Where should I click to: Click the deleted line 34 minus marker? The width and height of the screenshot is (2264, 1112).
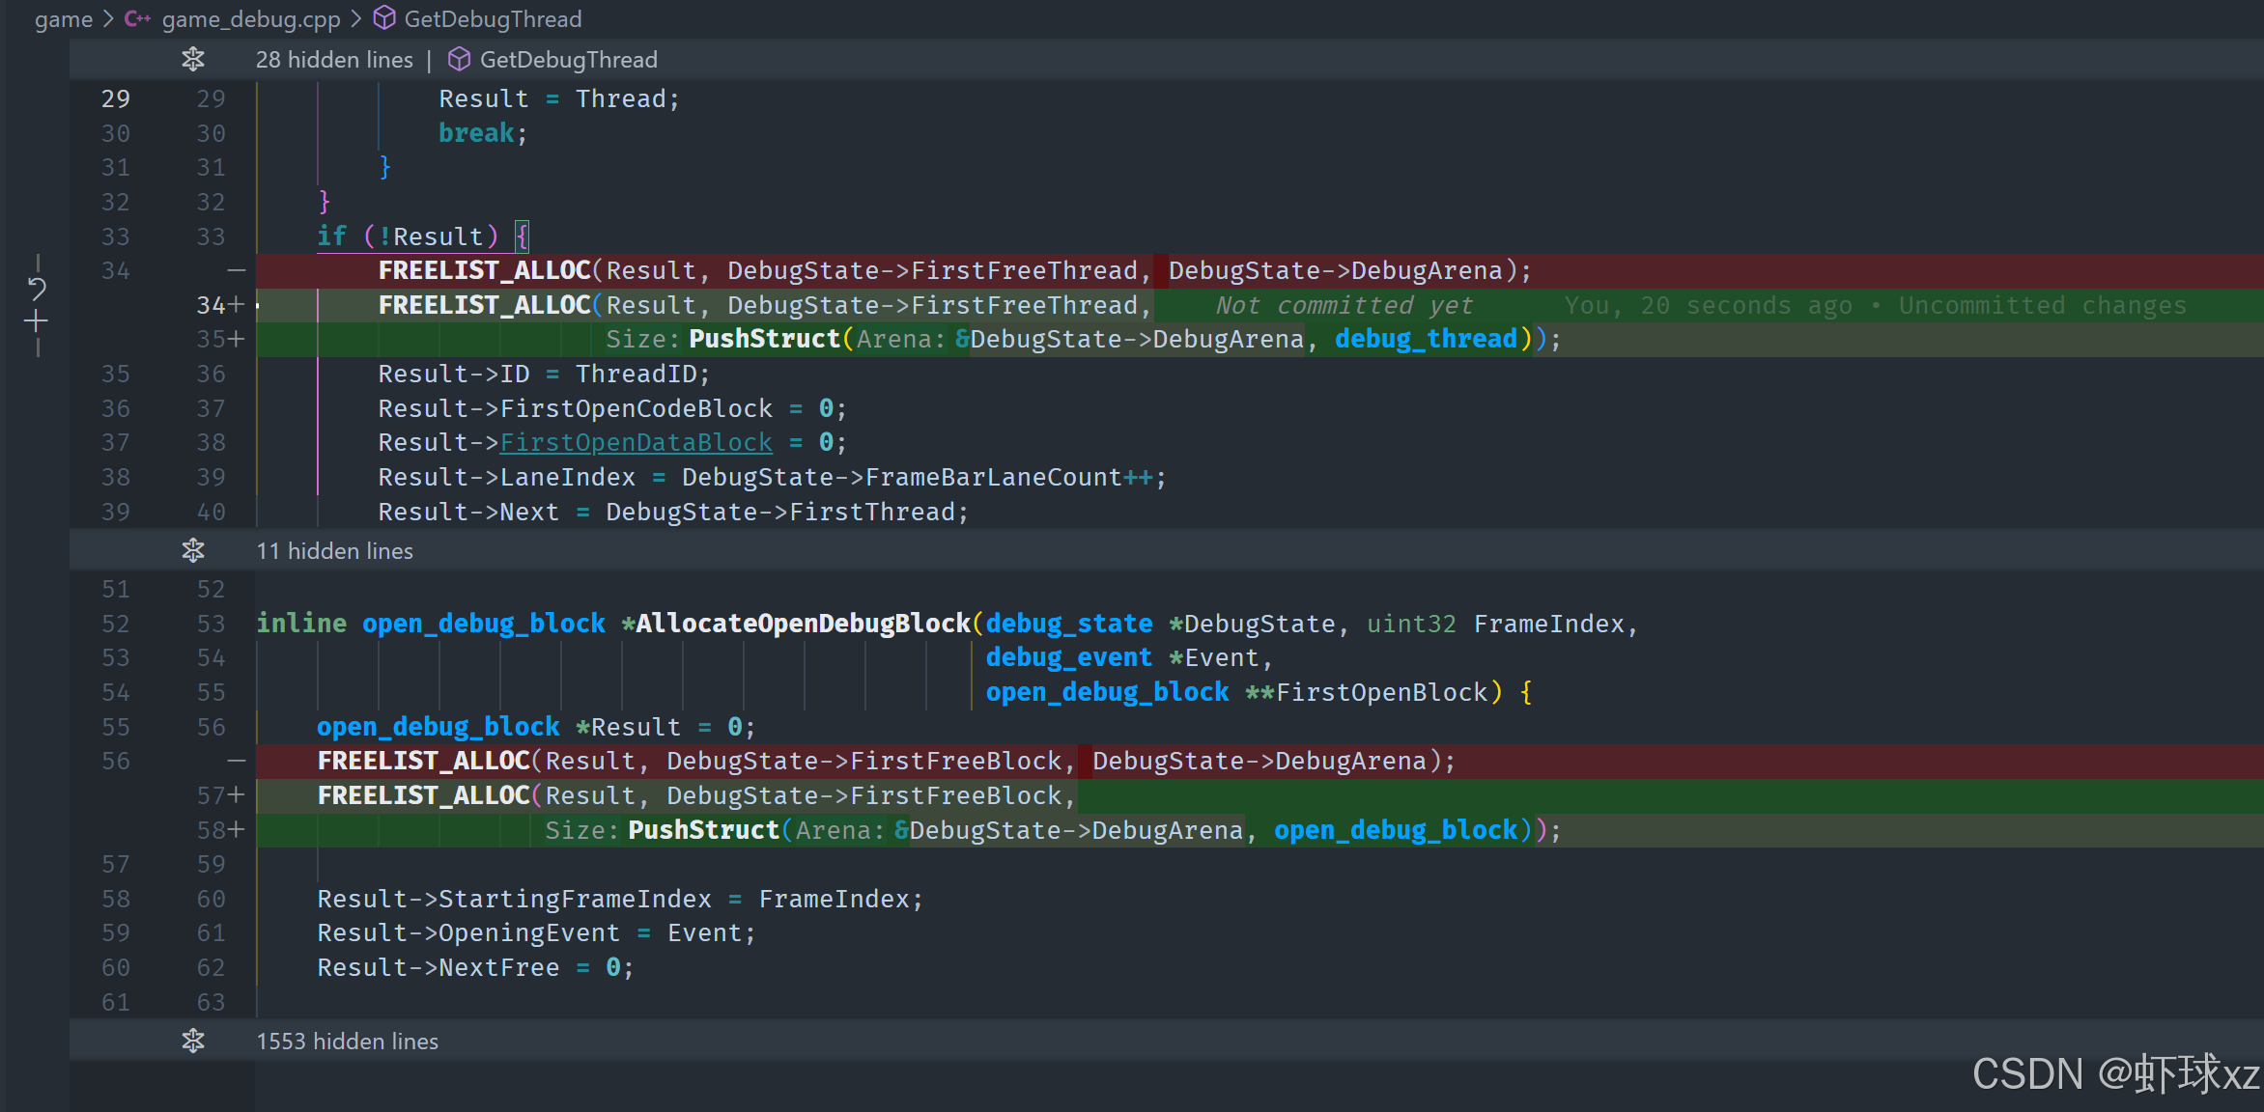[236, 271]
